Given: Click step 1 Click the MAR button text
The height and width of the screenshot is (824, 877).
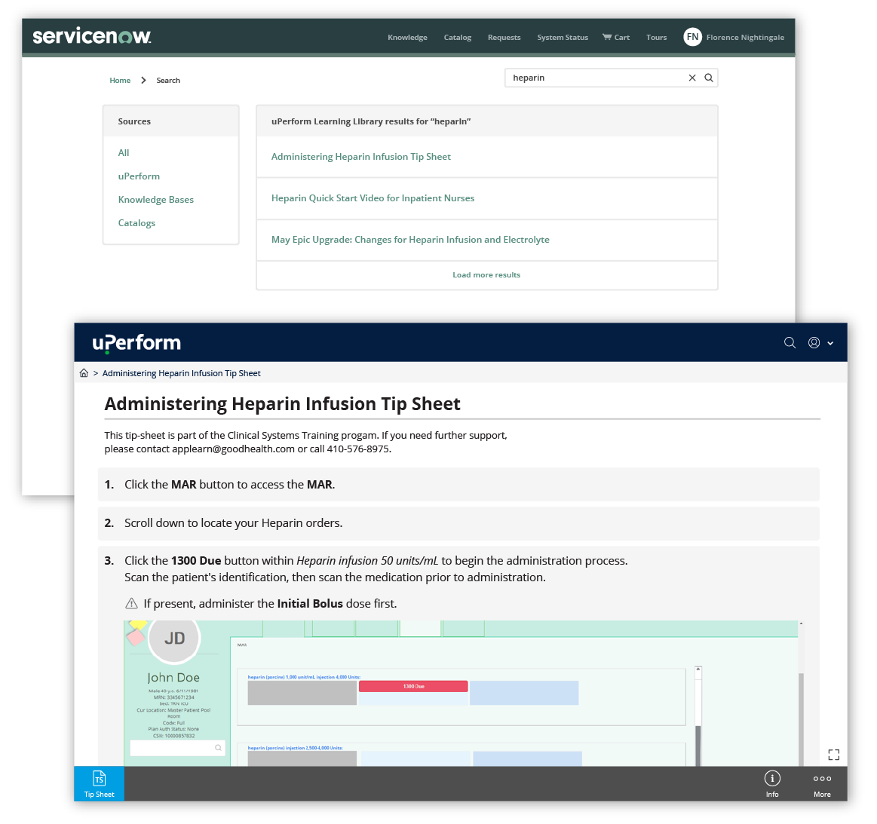Looking at the screenshot, I should [x=230, y=485].
